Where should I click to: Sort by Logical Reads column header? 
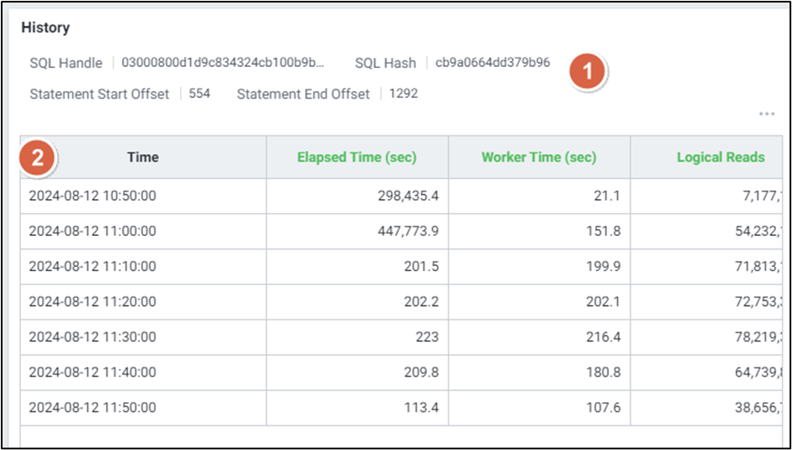click(720, 157)
